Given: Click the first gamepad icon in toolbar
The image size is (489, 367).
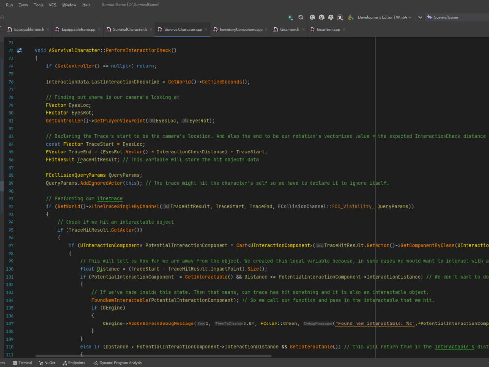Looking at the screenshot, I should (311, 17).
